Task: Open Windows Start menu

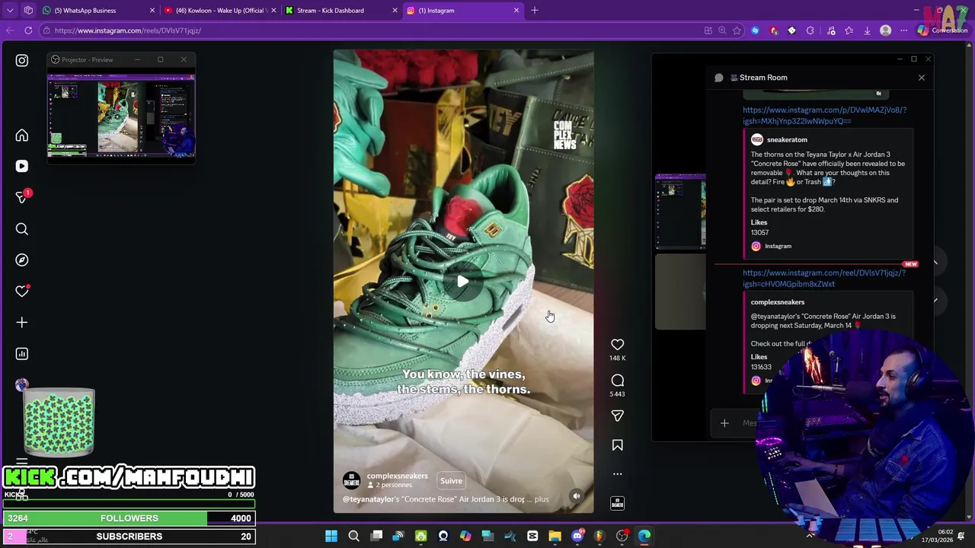Action: (x=331, y=536)
